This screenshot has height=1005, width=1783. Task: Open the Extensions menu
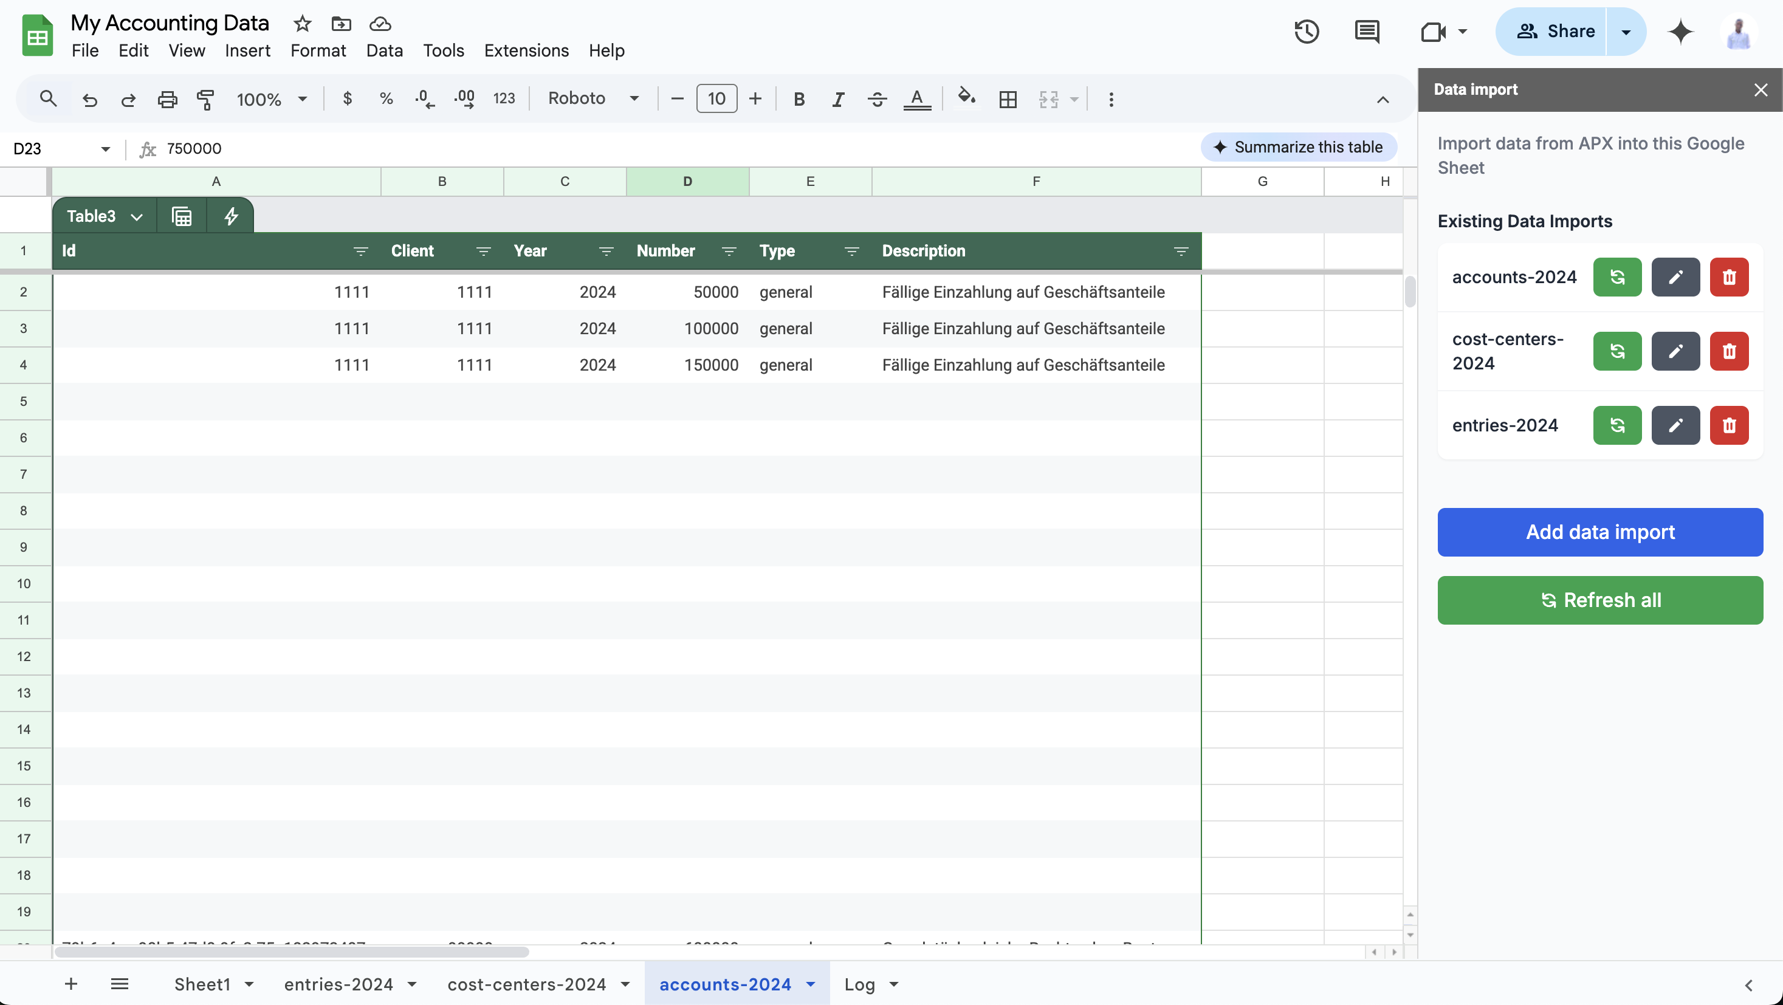click(526, 50)
